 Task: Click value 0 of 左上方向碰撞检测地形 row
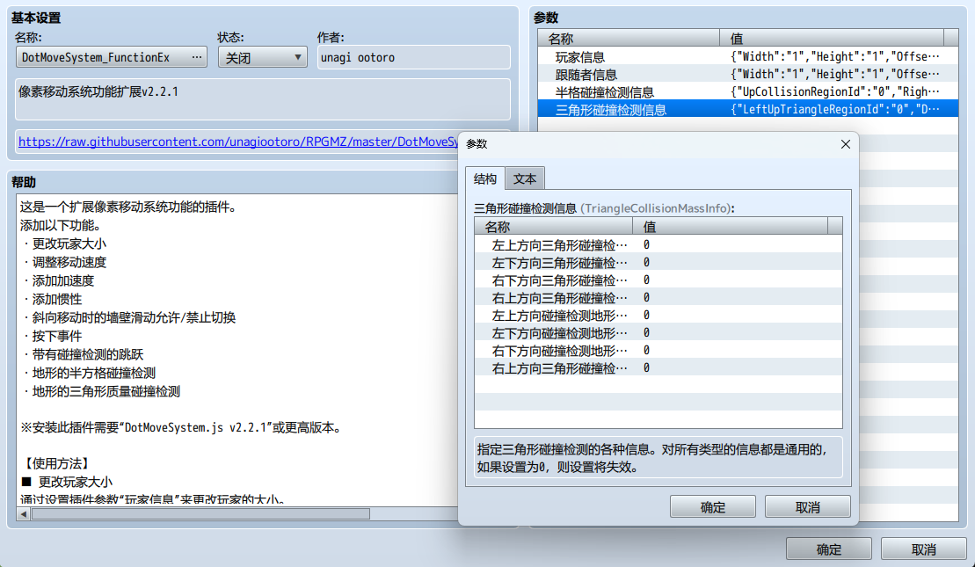pyautogui.click(x=647, y=316)
